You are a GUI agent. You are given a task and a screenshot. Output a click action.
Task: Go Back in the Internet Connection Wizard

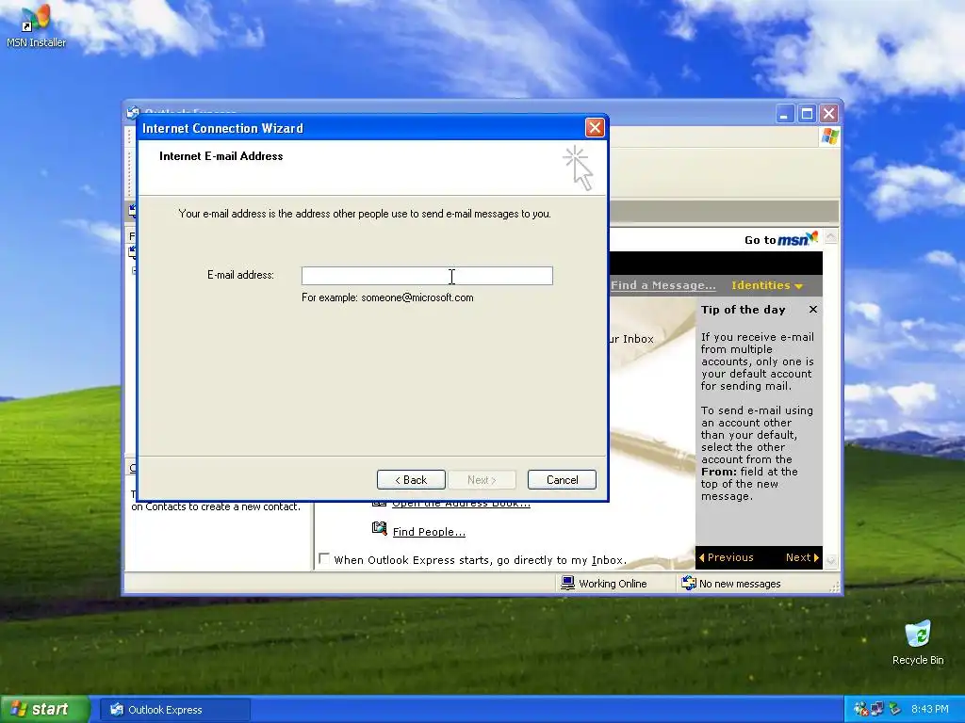click(x=411, y=479)
